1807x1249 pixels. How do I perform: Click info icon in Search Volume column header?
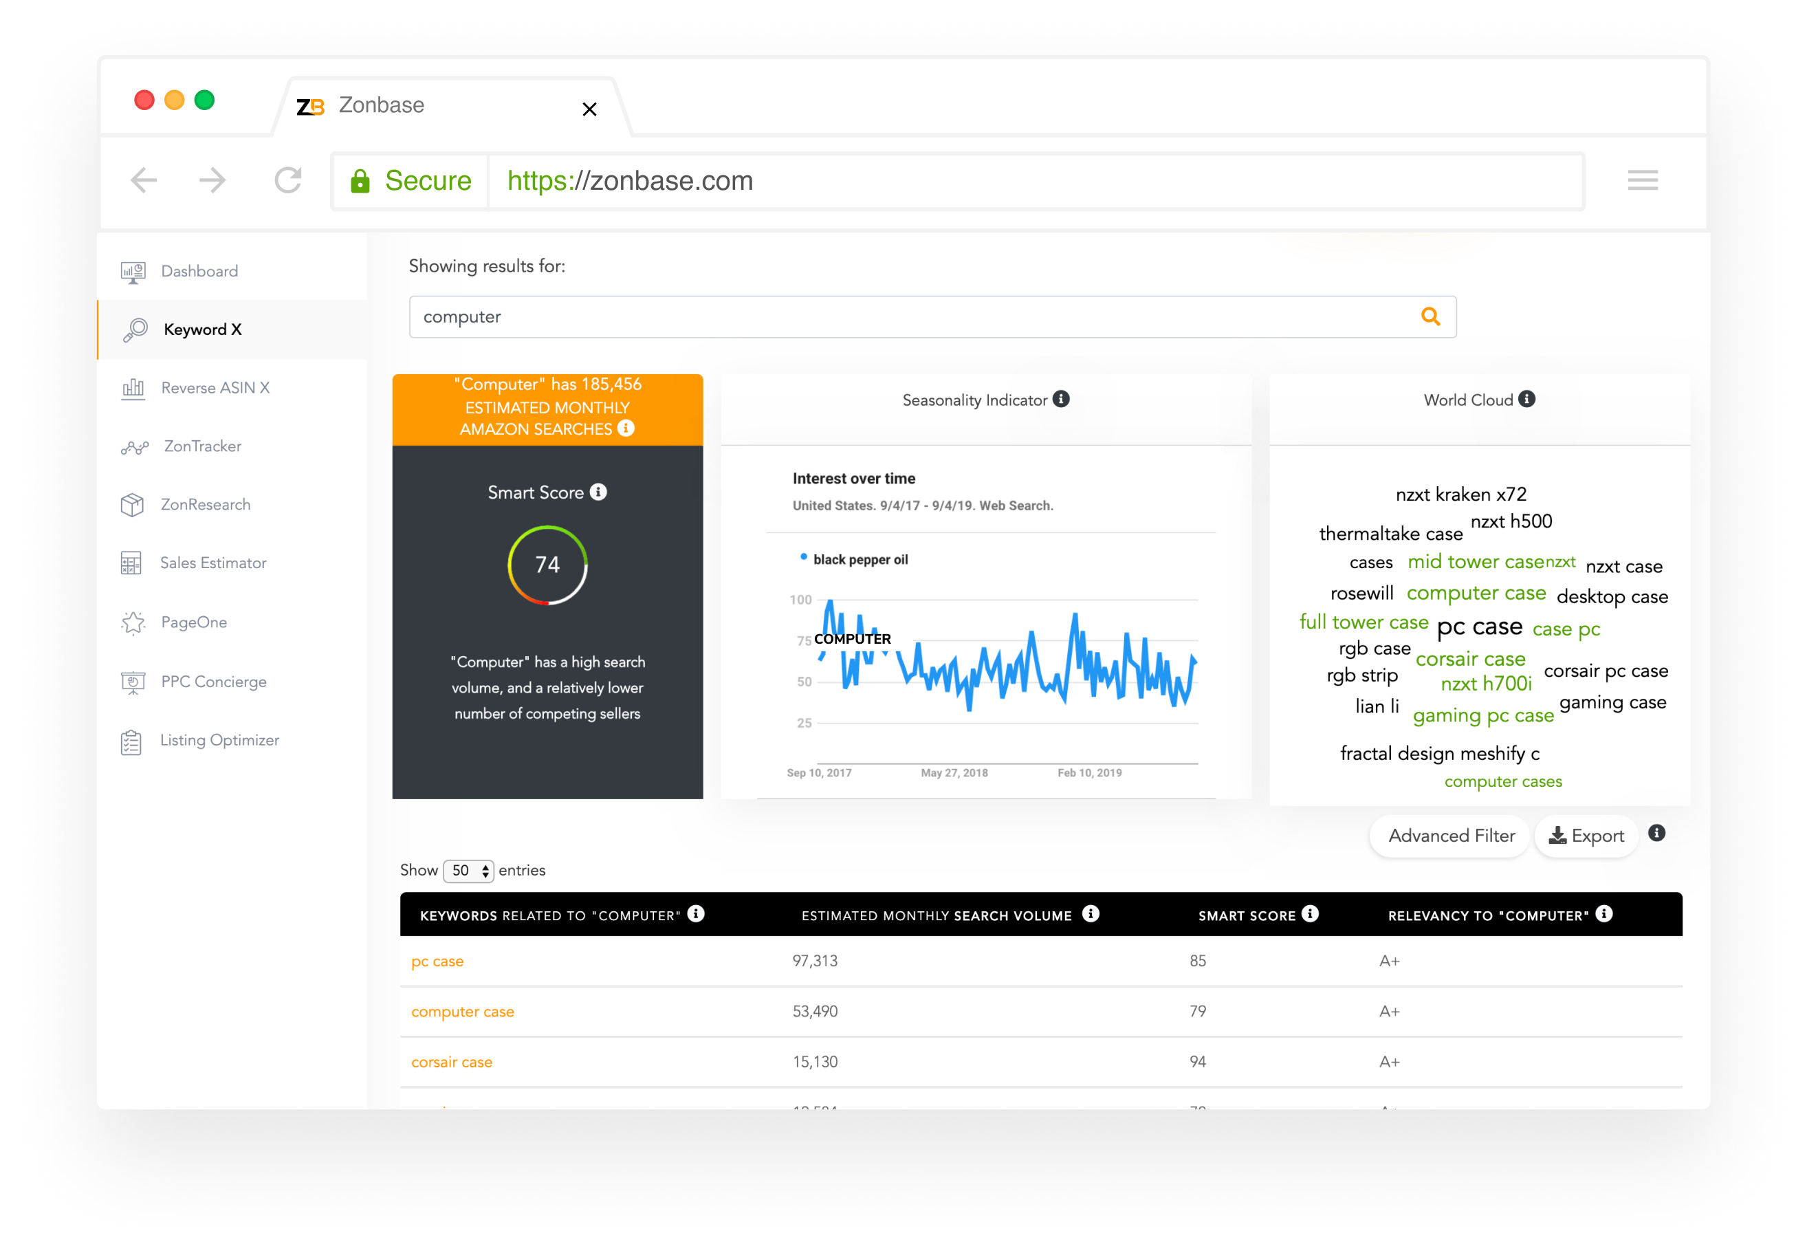(x=1091, y=914)
